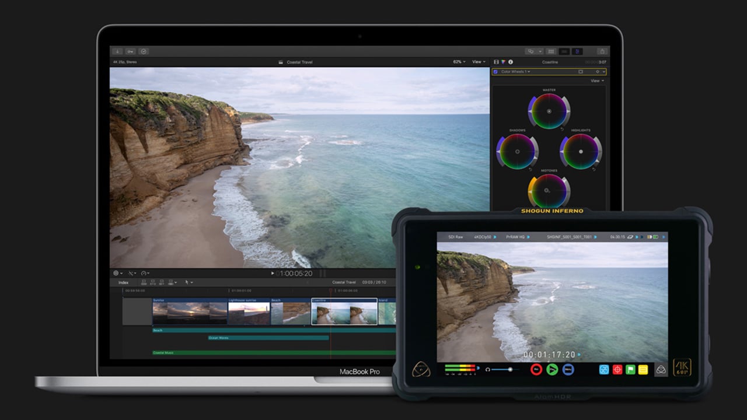Open the retime speedometer dropdown
Image resolution: width=747 pixels, height=420 pixels.
click(x=145, y=273)
